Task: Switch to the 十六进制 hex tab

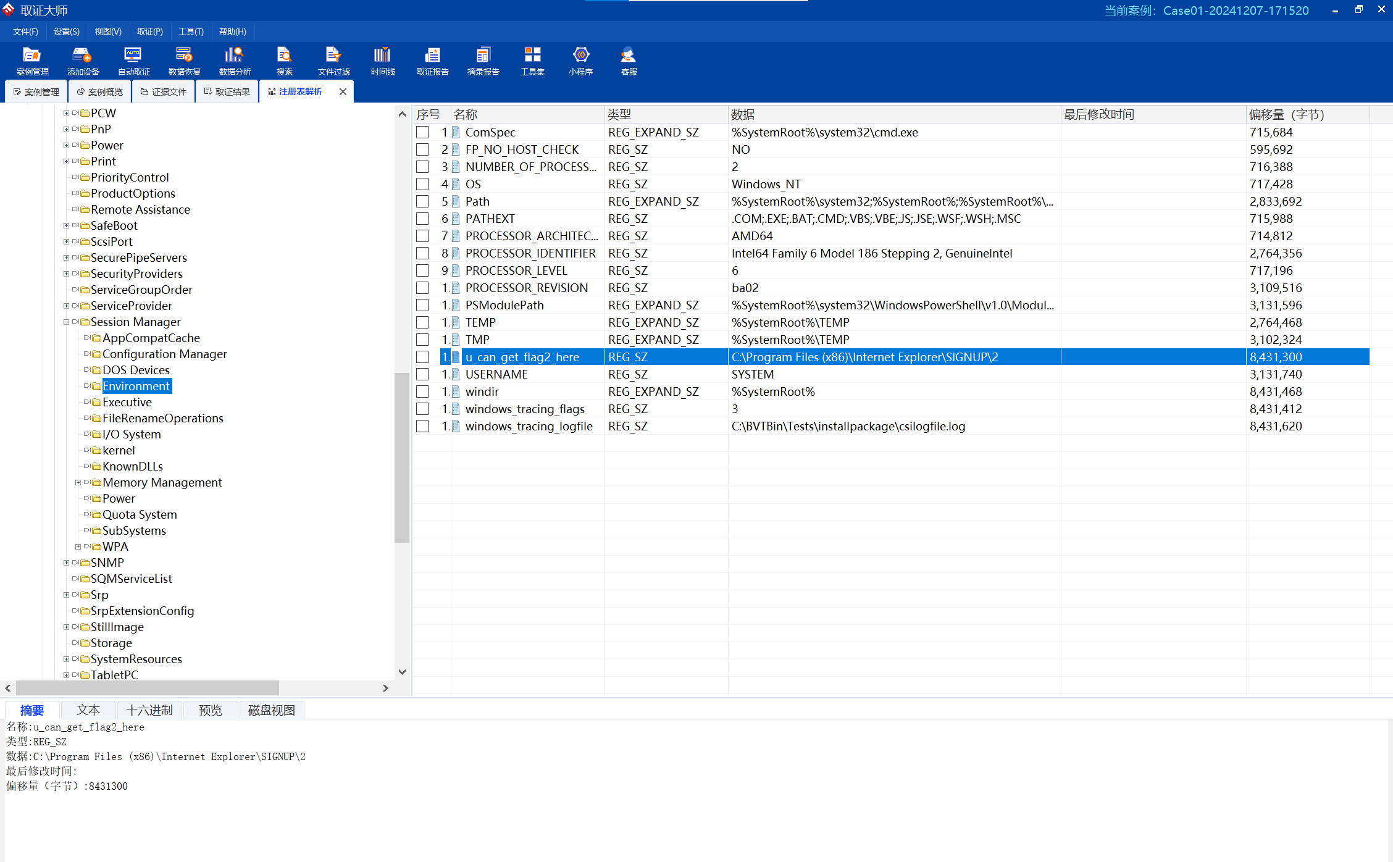Action: [149, 710]
